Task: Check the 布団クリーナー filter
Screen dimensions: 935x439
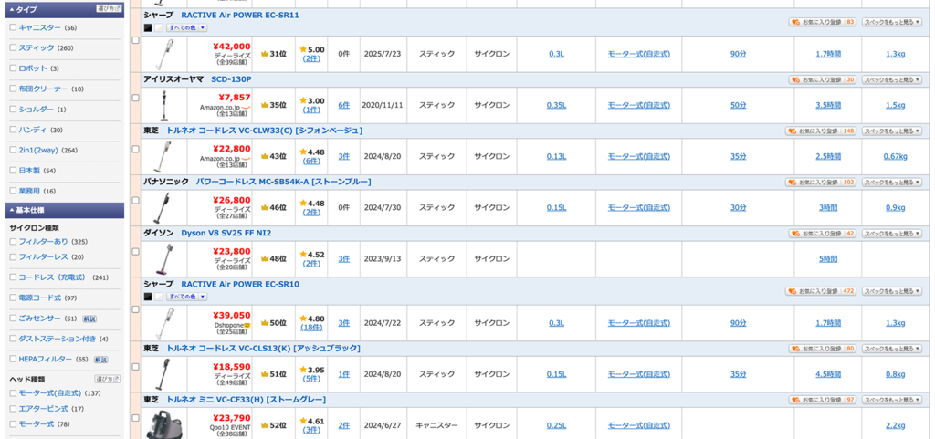Action: pos(13,89)
